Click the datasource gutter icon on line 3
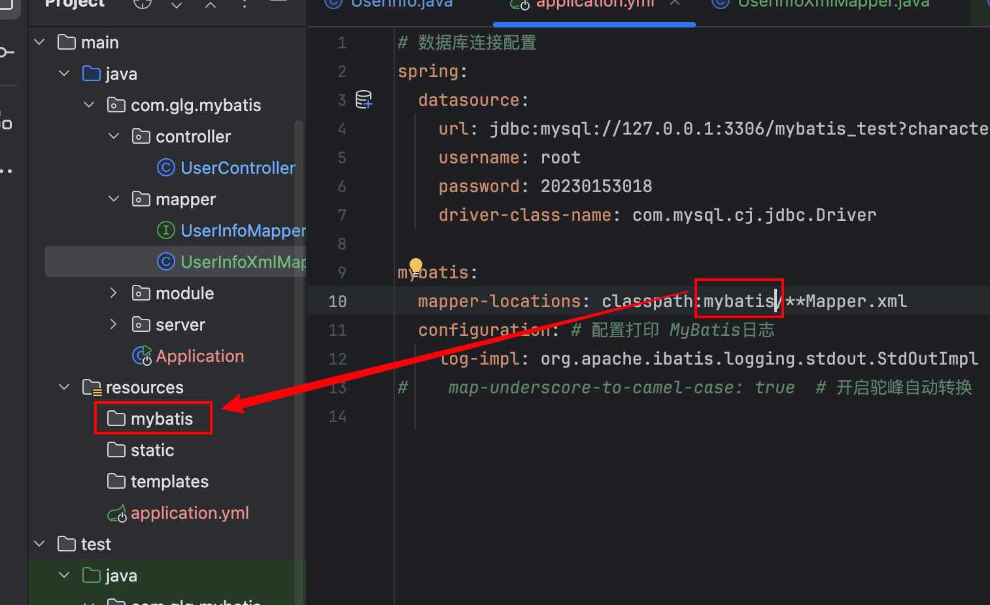Image resolution: width=990 pixels, height=605 pixels. [364, 100]
